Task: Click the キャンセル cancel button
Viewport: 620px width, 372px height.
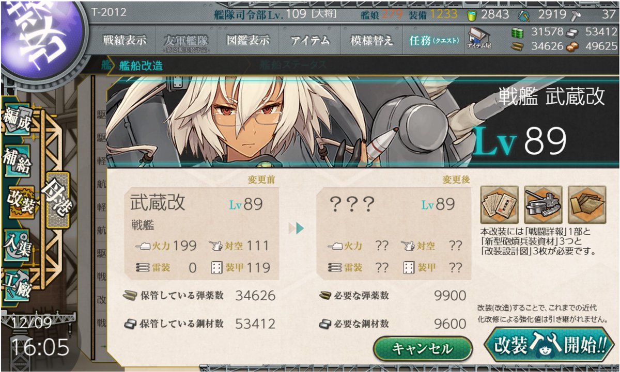Action: (x=423, y=348)
